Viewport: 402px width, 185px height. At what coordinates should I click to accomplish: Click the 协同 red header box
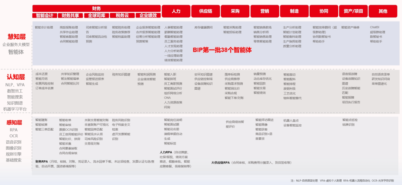[x=324, y=11]
